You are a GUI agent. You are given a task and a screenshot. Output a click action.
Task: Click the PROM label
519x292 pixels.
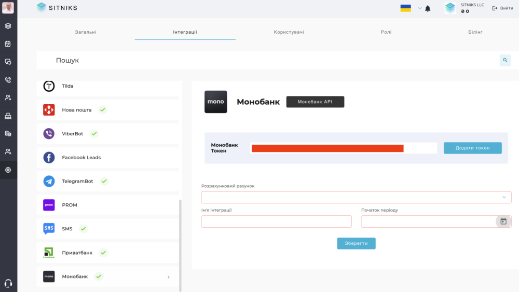[x=70, y=205]
